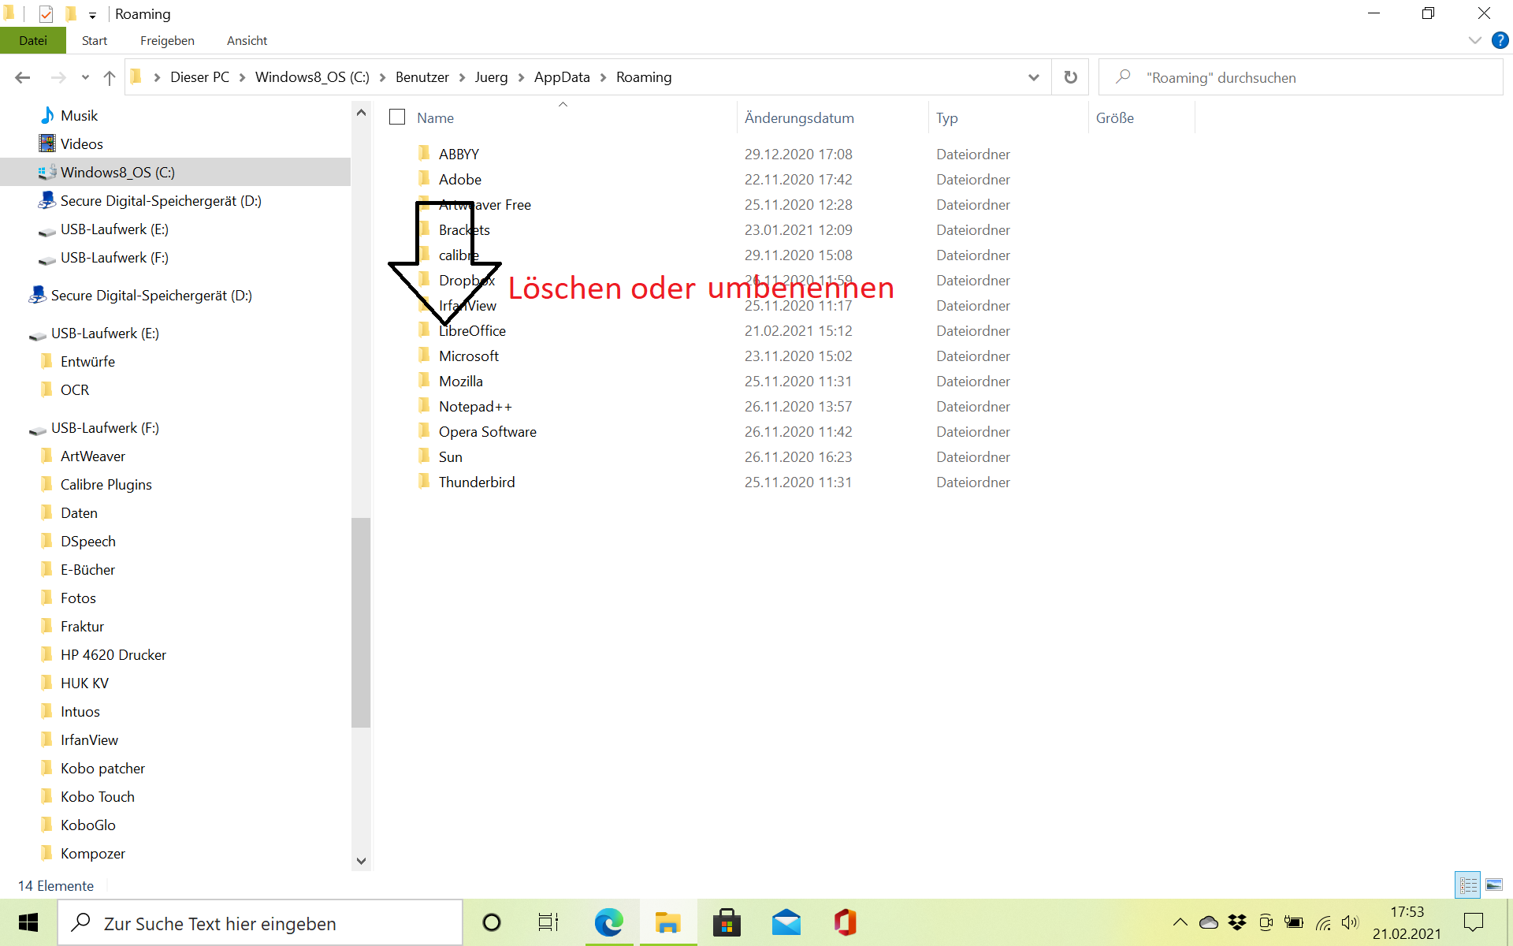Select Secure Digital-Speichergerät (D:) top-level entry
Screen dimensions: 1513x946
point(151,295)
